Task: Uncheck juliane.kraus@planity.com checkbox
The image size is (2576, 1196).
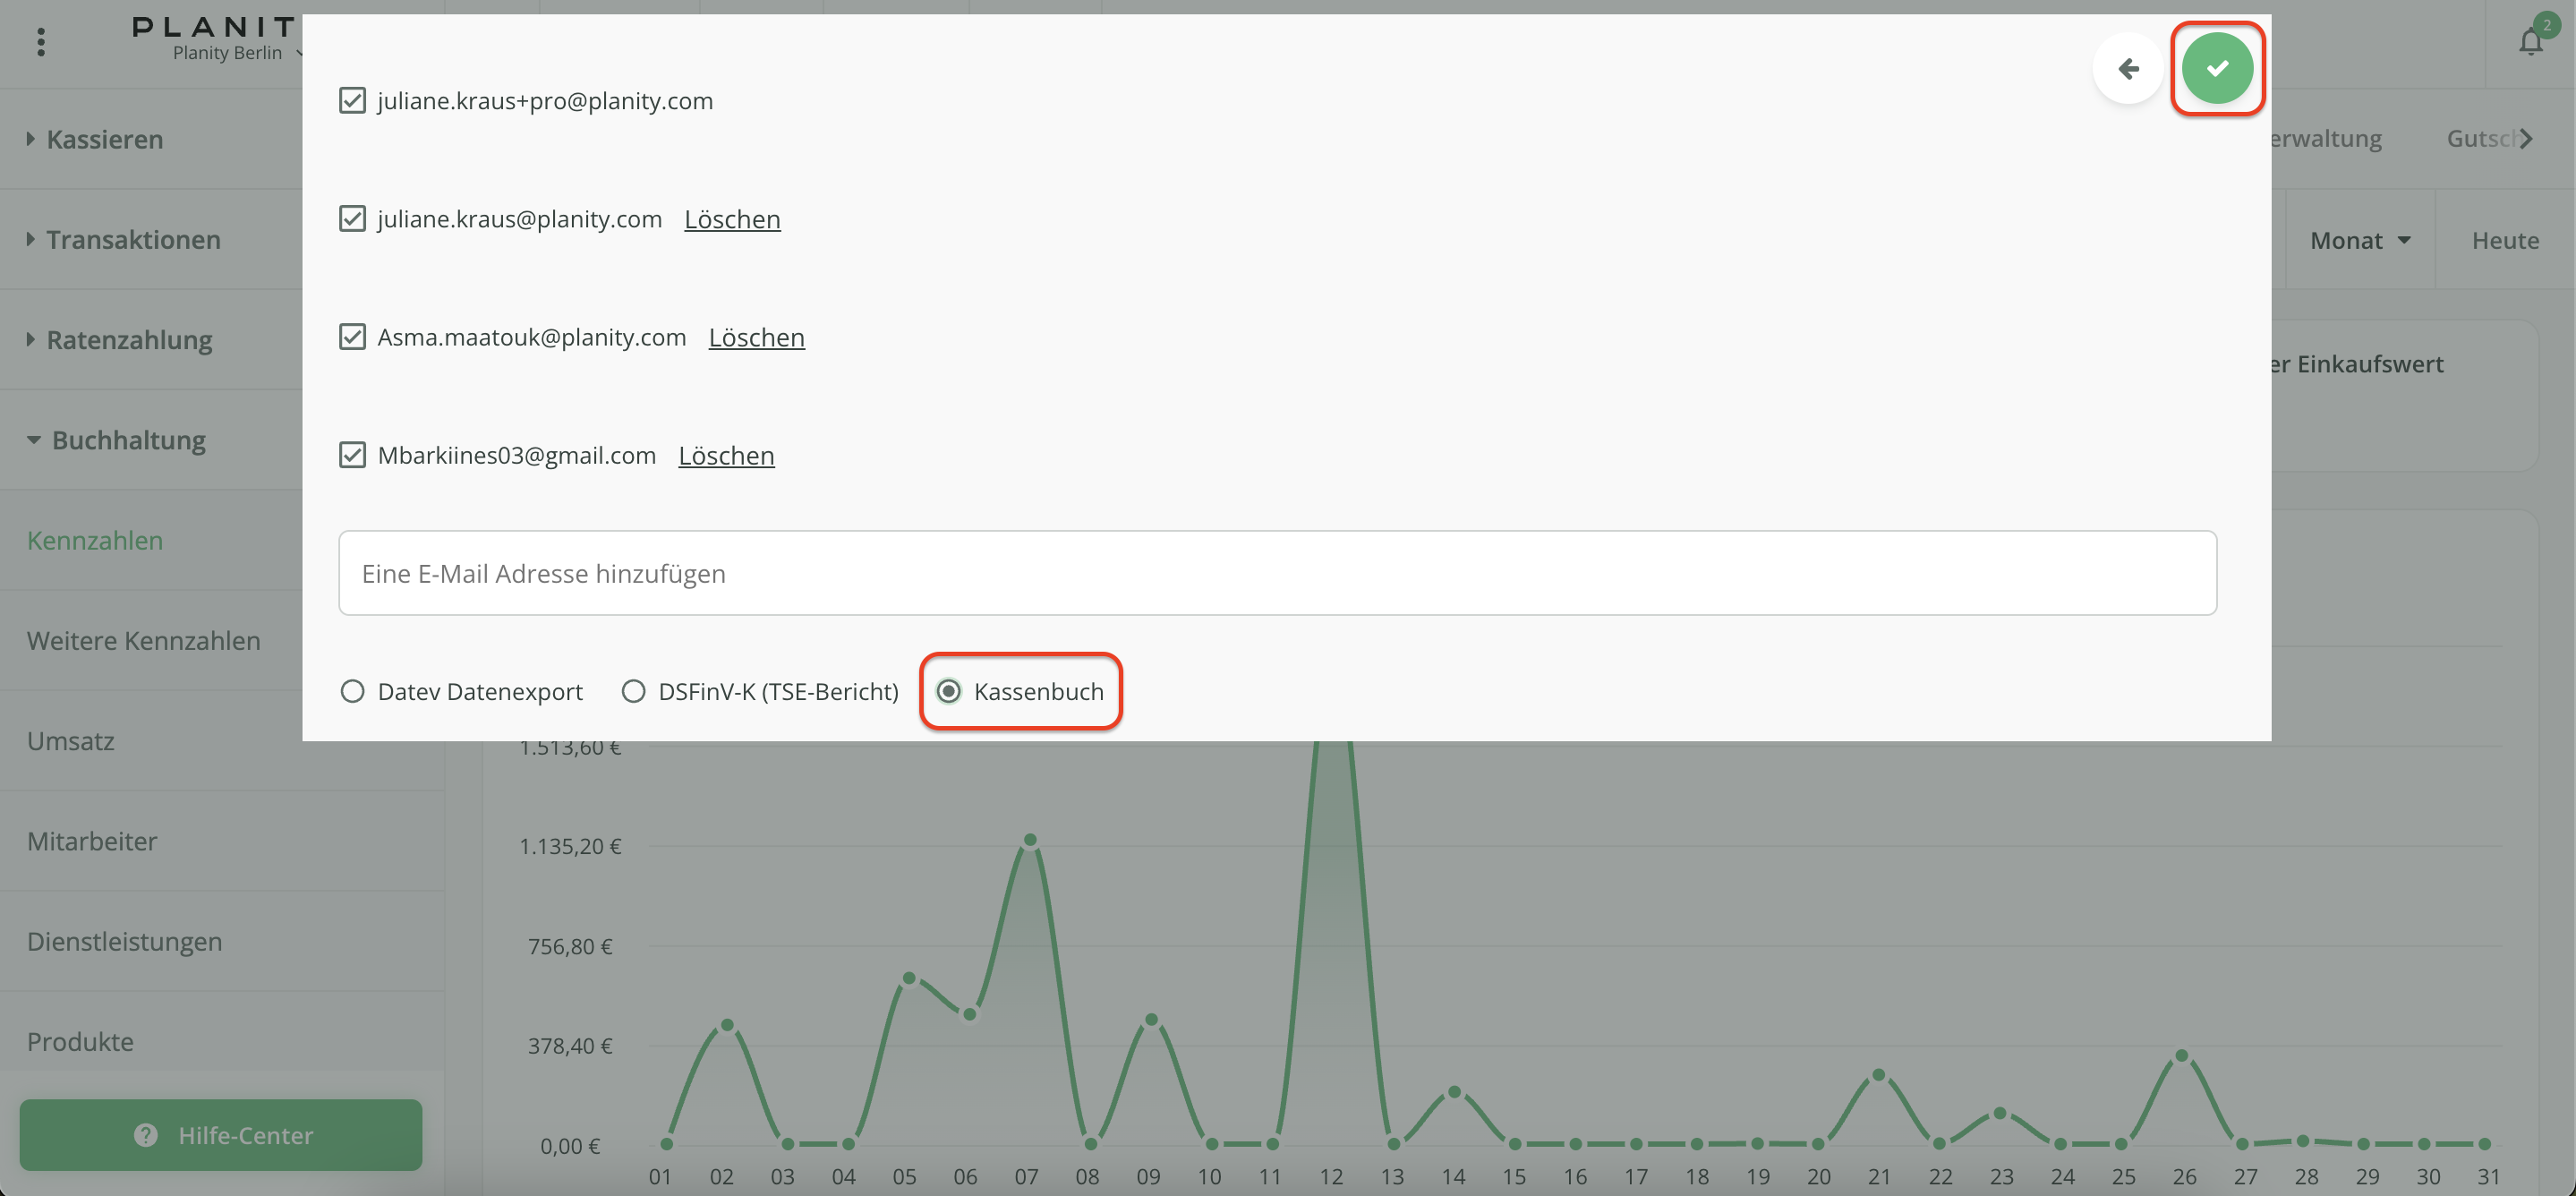Action: 352,219
